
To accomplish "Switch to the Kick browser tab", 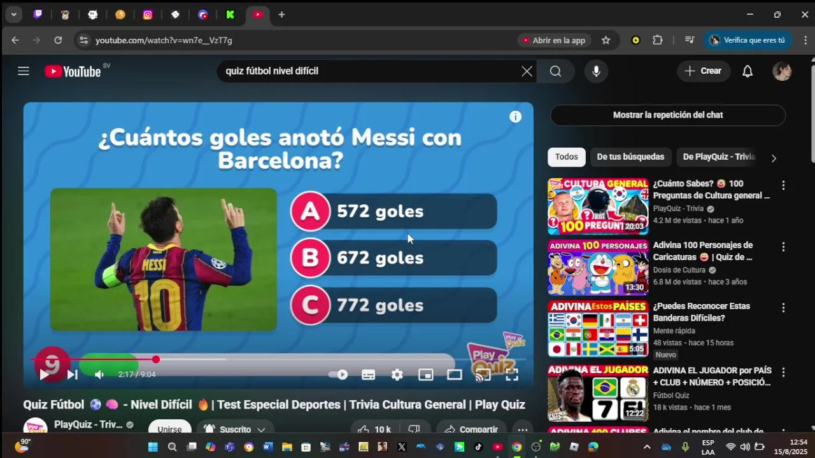I will pyautogui.click(x=230, y=15).
